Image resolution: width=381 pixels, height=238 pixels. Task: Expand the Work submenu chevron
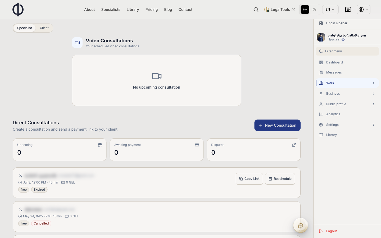374,83
